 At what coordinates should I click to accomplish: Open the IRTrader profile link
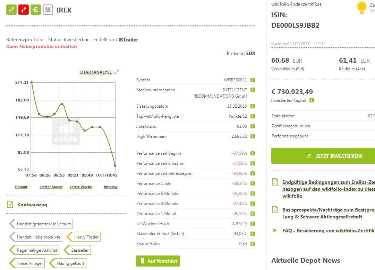coord(128,40)
